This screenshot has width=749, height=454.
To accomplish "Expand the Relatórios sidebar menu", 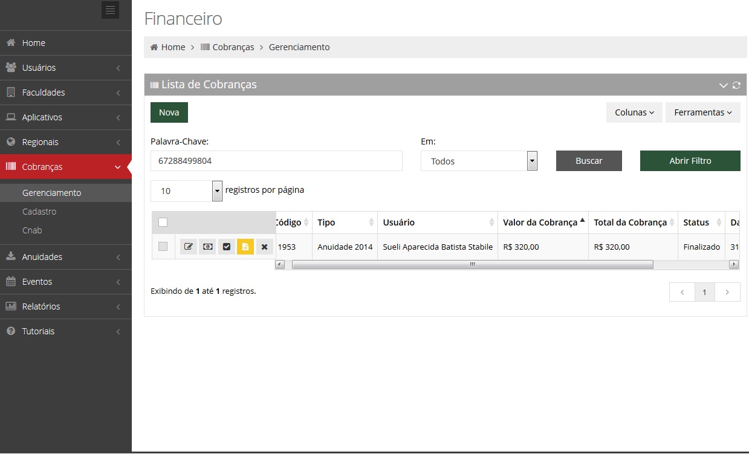I will click(41, 306).
